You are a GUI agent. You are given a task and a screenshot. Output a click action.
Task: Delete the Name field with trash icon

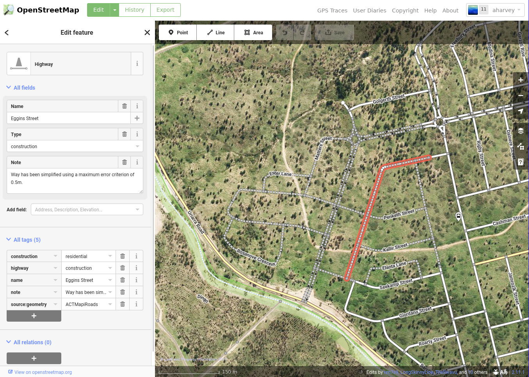click(125, 106)
